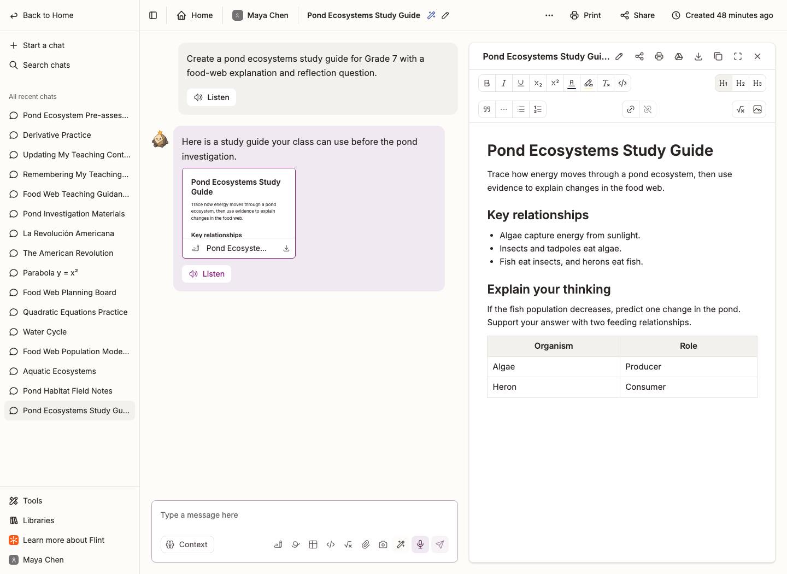Save the document to Google Drive
Image resolution: width=787 pixels, height=574 pixels.
click(679, 56)
